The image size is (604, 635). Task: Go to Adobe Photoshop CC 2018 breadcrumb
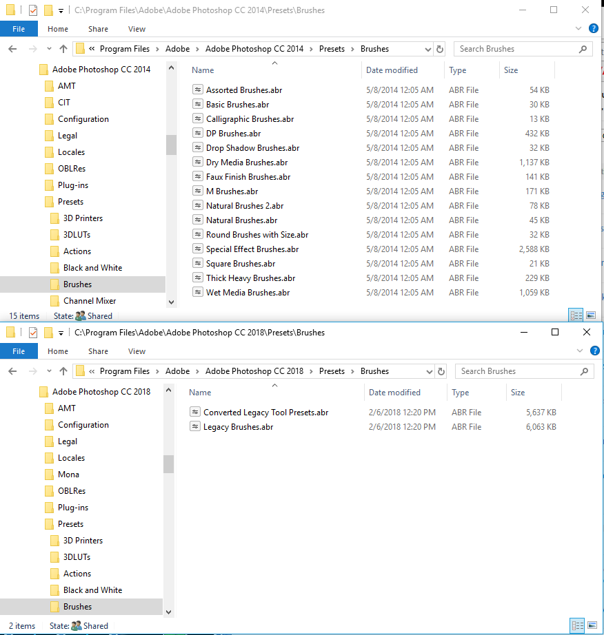[254, 371]
